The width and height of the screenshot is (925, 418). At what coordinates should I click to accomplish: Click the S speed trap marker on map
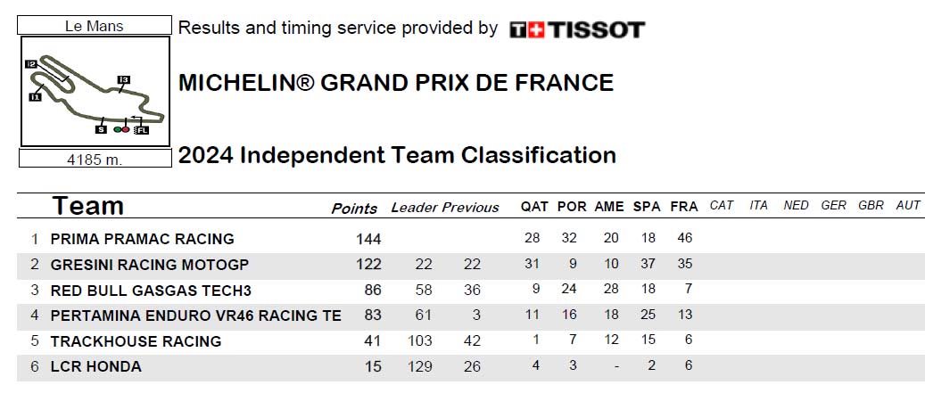(101, 130)
